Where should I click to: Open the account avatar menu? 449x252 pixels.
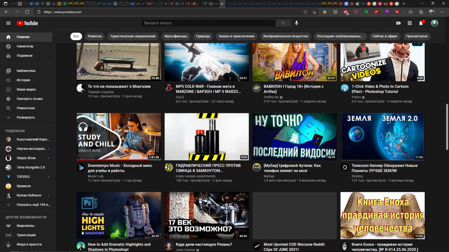coord(435,23)
